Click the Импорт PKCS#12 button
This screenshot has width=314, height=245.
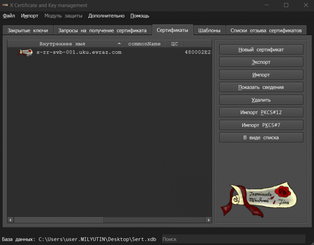[261, 112]
